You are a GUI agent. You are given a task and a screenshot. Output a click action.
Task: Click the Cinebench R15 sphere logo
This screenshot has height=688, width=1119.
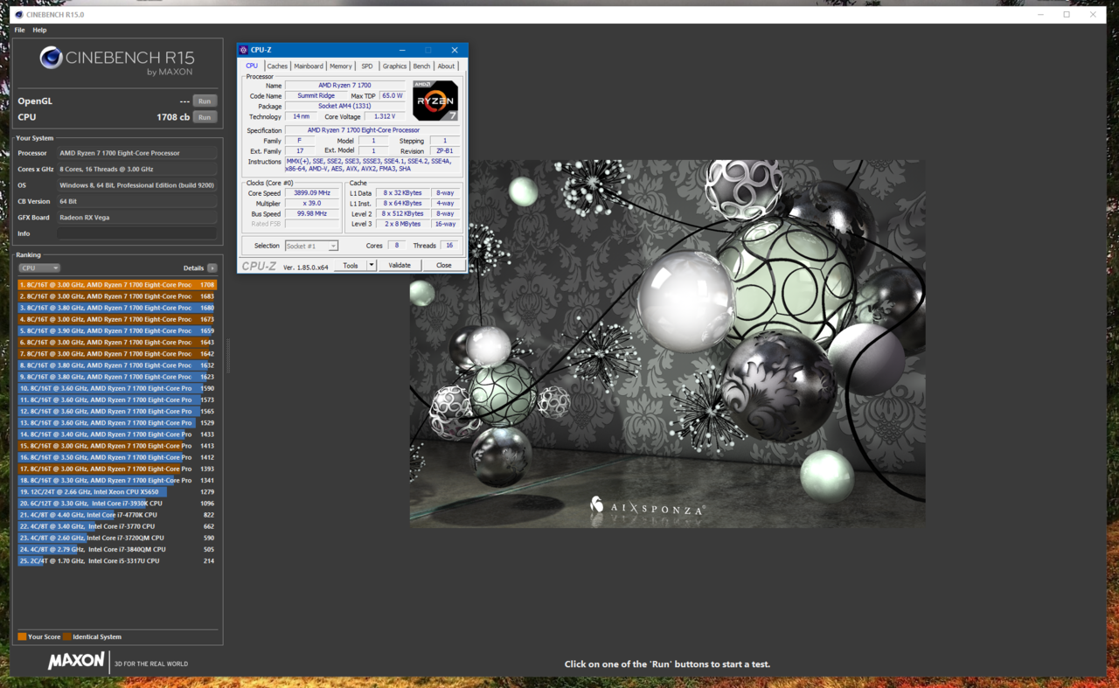click(52, 58)
